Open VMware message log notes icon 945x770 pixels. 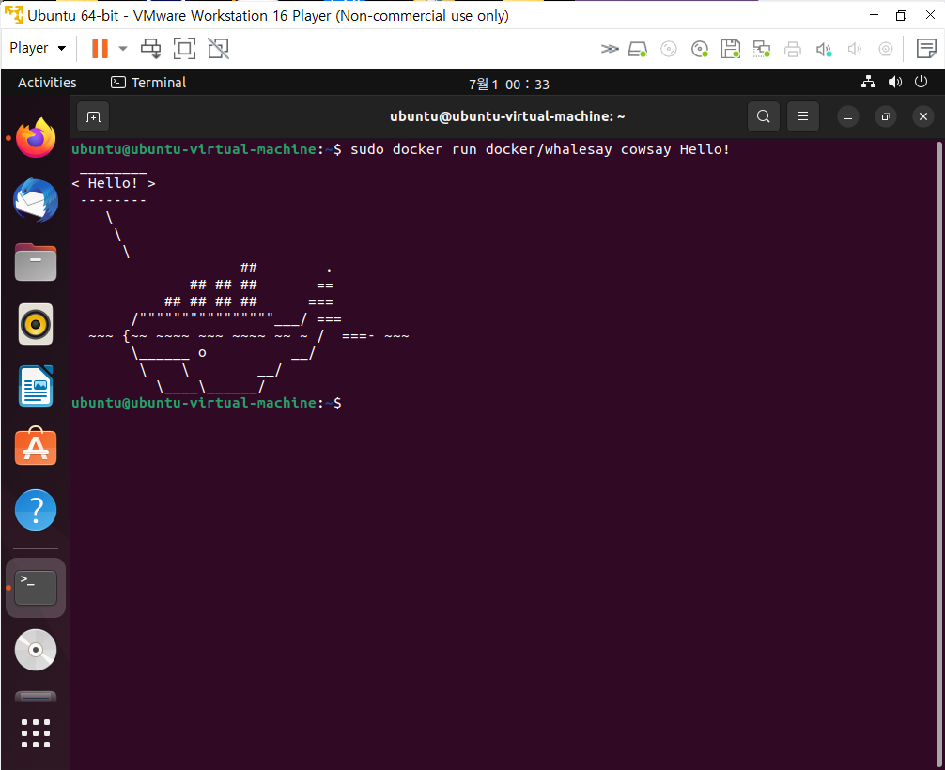point(925,48)
